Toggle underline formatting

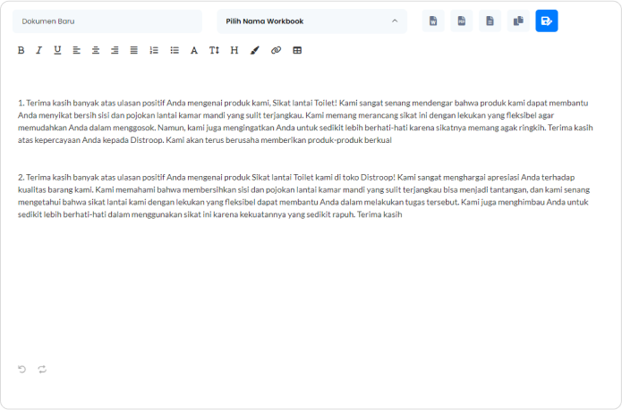click(x=57, y=50)
